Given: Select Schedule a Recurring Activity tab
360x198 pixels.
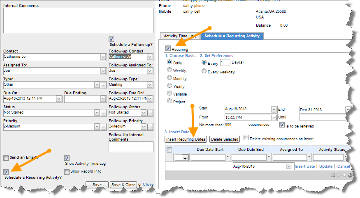Looking at the screenshot, I should coord(232,36).
